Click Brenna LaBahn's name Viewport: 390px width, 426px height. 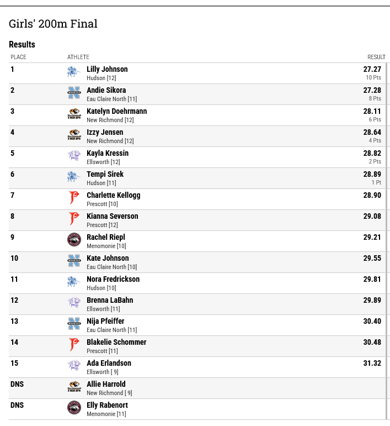tap(110, 300)
